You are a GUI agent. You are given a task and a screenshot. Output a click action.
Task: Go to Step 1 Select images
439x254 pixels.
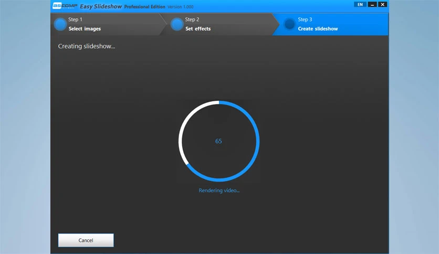pyautogui.click(x=109, y=24)
